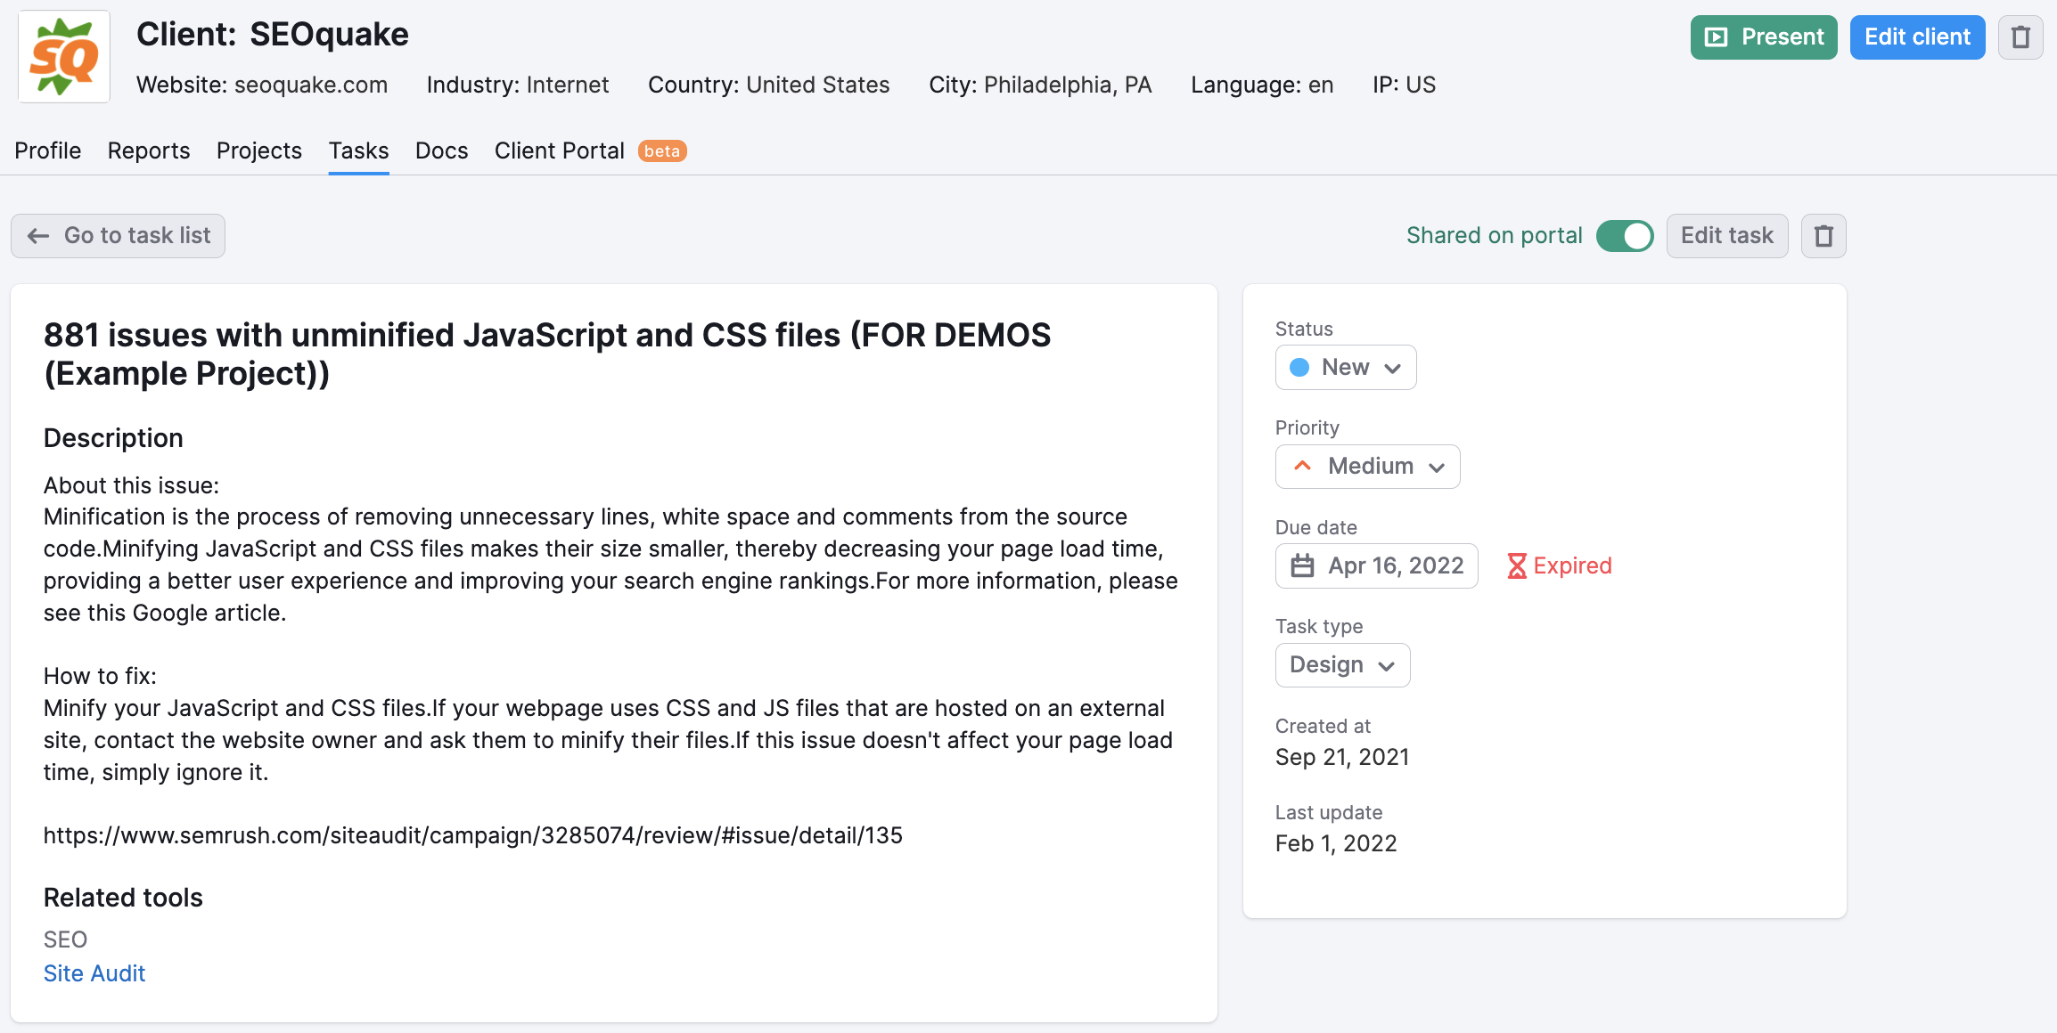Open the due date calendar icon

point(1302,565)
